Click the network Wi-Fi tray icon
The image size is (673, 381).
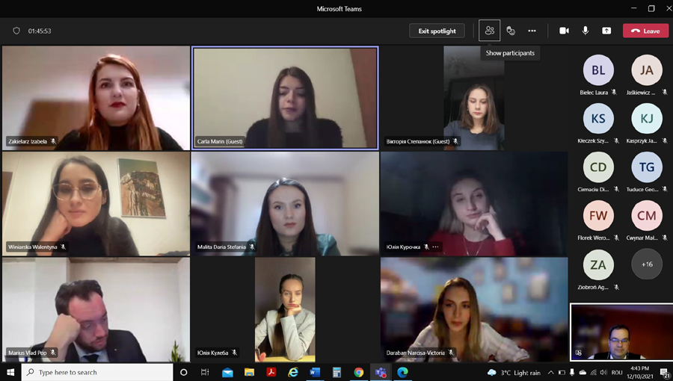pyautogui.click(x=593, y=373)
